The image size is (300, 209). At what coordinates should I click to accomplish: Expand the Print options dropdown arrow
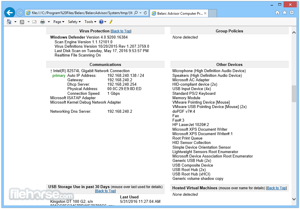[49, 22]
